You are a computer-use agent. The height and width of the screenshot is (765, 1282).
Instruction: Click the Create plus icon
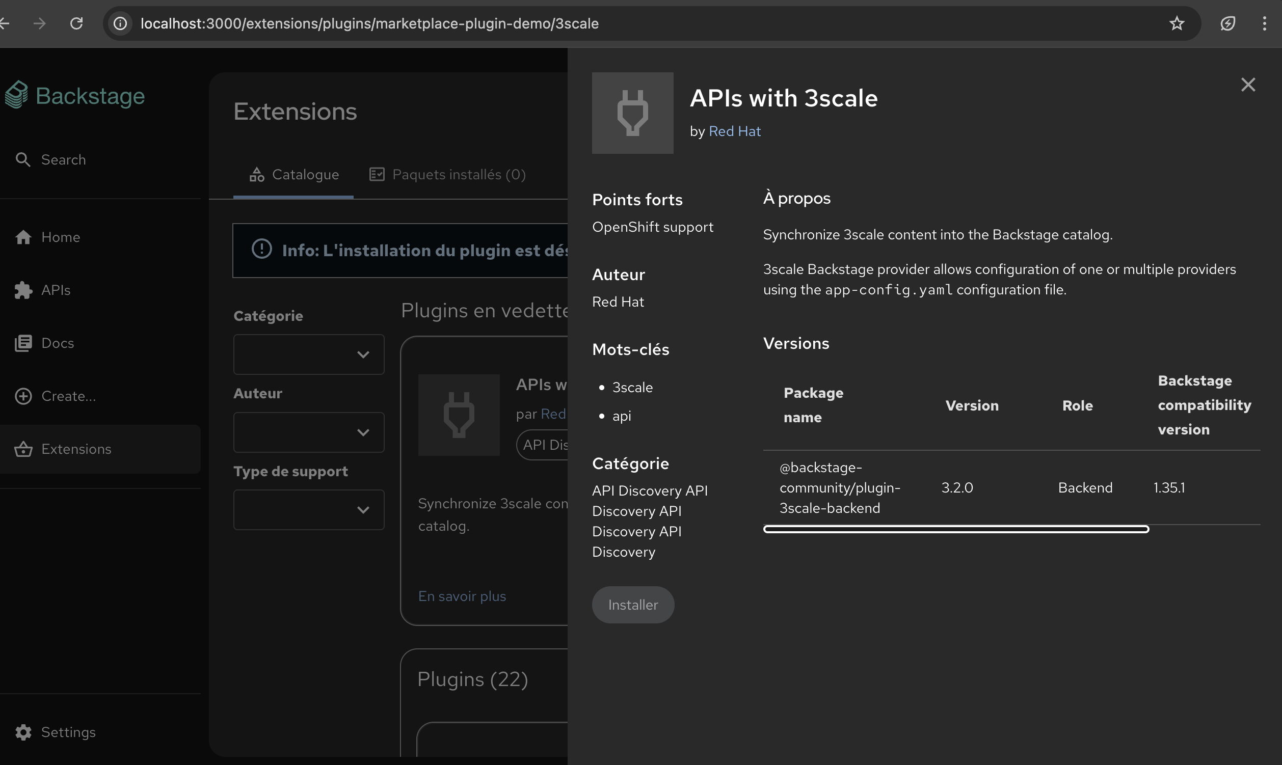point(24,396)
